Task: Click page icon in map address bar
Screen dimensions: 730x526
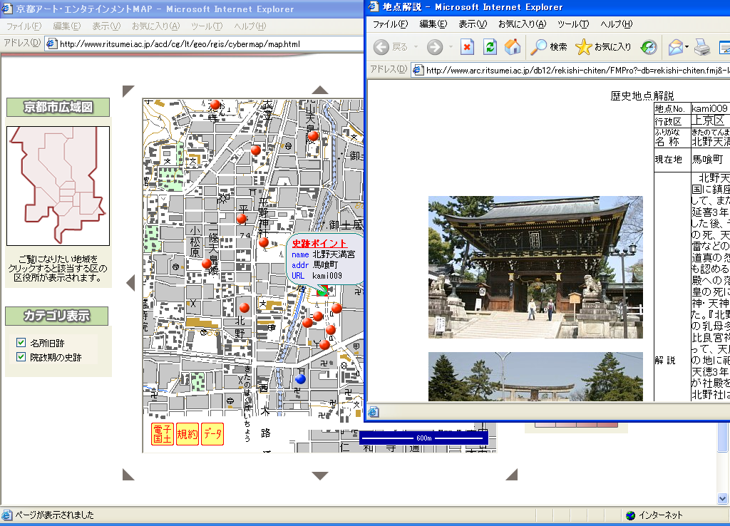Action: pos(51,43)
